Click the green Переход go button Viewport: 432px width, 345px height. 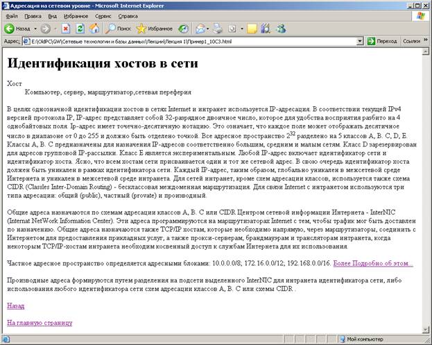click(x=382, y=42)
